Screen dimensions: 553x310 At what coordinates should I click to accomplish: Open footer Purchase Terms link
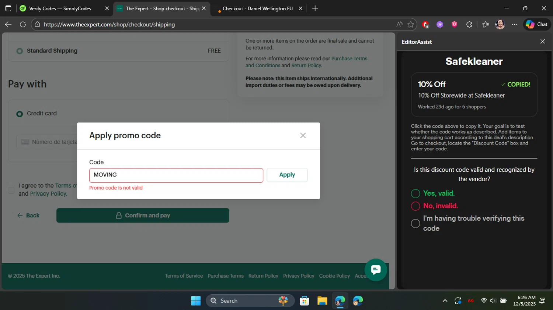pos(226,276)
